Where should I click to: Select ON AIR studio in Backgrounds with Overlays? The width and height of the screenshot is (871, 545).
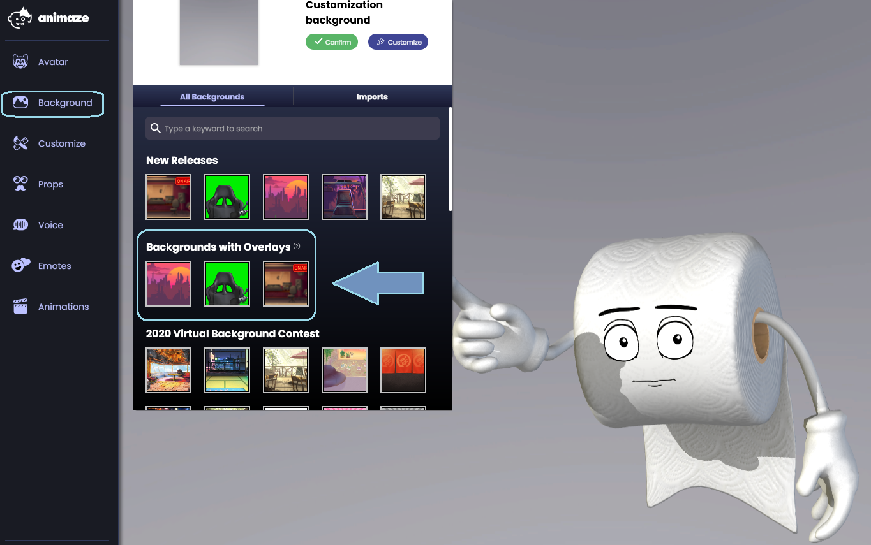[286, 284]
